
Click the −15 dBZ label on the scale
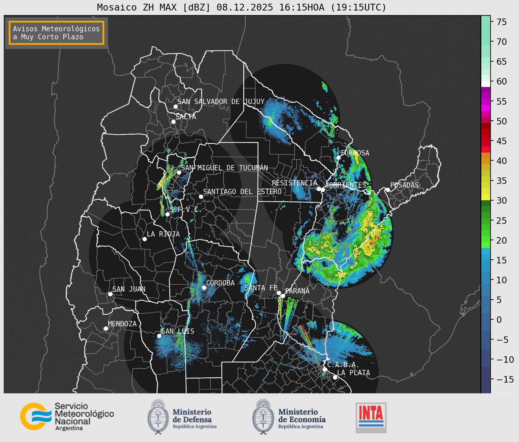pos(505,379)
